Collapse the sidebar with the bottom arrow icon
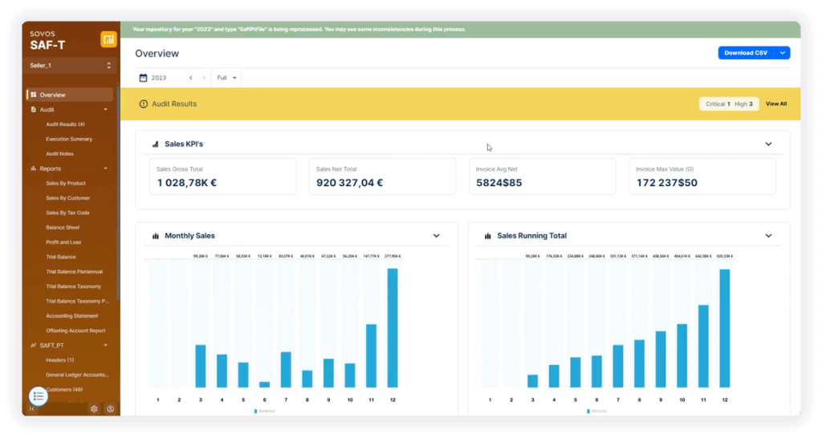The height and width of the screenshot is (438, 822). point(32,409)
